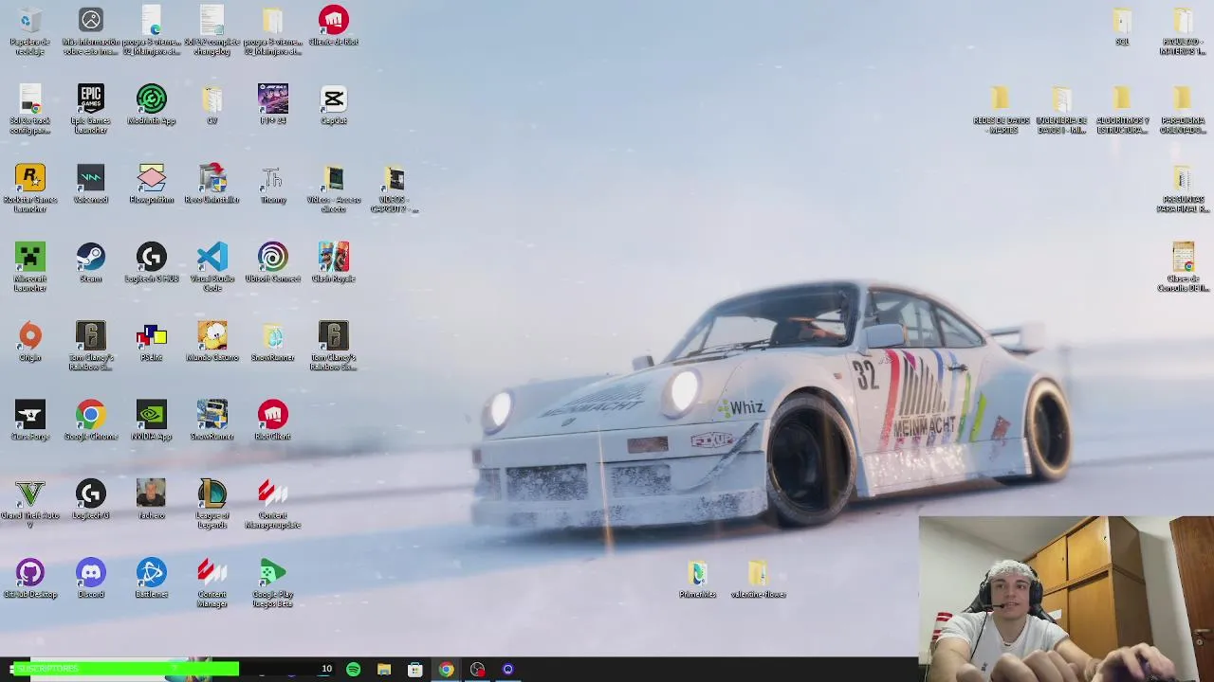The height and width of the screenshot is (682, 1214).
Task: Click the Videos - Acceso directo folder
Action: point(333,188)
